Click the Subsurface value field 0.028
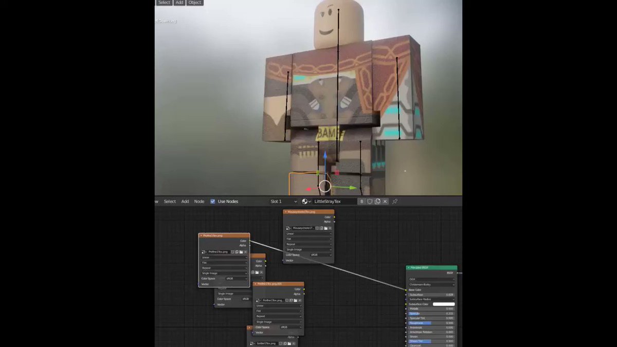 click(432, 295)
